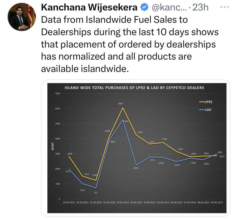Click the IN MT vertical axis title
Image resolution: width=238 pixels, height=219 pixels.
coord(52,146)
